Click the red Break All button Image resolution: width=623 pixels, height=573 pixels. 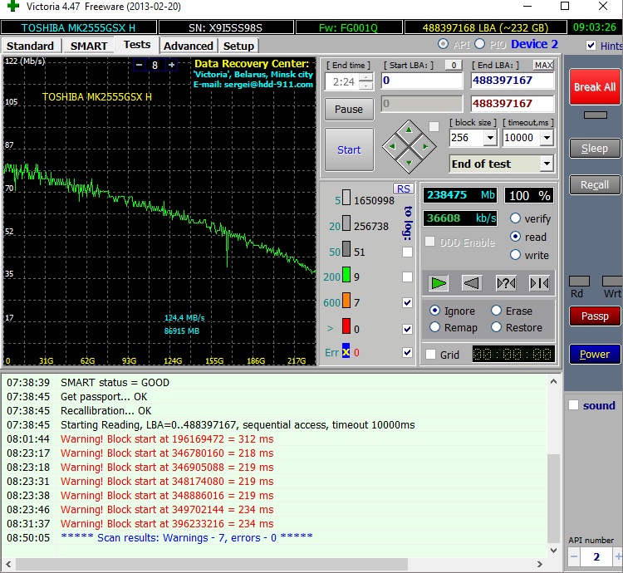pyautogui.click(x=595, y=87)
